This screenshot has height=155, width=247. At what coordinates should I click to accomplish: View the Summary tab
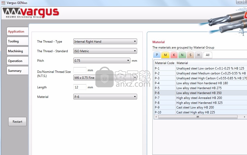[17, 71]
